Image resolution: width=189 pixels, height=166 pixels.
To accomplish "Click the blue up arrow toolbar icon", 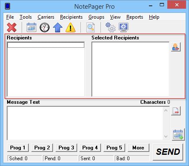I will point(58,27).
